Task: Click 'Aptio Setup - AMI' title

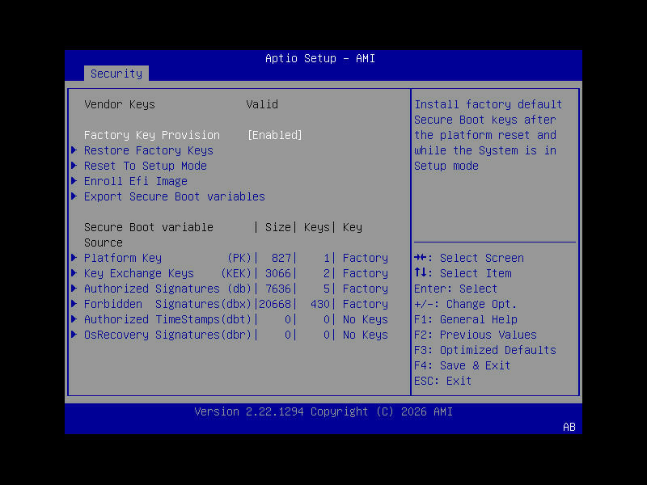Action: [x=320, y=58]
